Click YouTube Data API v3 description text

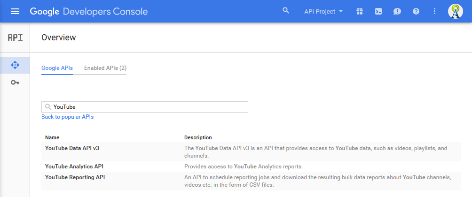pos(316,152)
